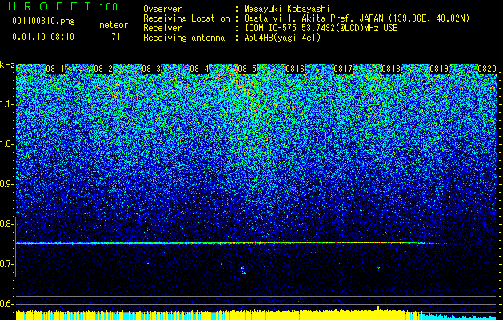Click the 0.8 frequency axis label
The image size is (503, 320).
pyautogui.click(x=7, y=224)
